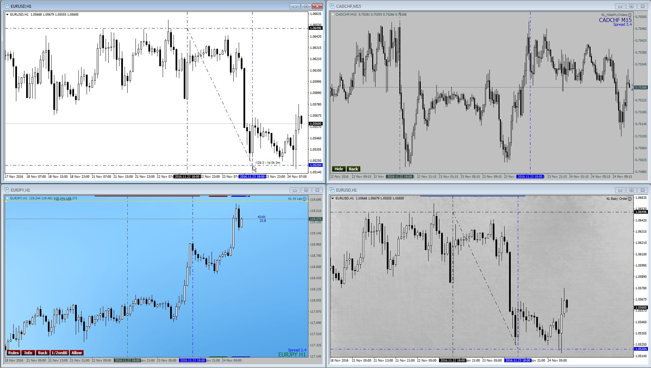Select the blue 2016.11.23 18:00 label in bottom-right EURUSD
Viewport: 651px width, 368px height.
click(x=518, y=361)
